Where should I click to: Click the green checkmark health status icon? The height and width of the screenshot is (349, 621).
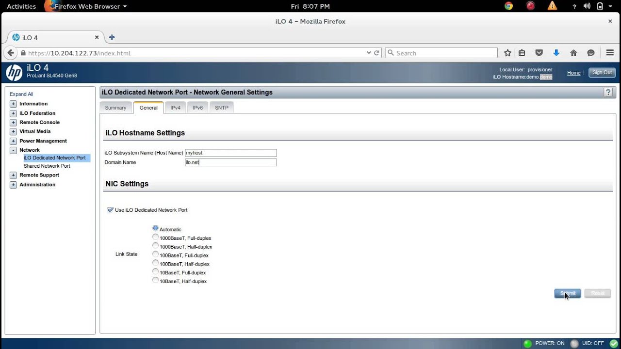pyautogui.click(x=613, y=343)
